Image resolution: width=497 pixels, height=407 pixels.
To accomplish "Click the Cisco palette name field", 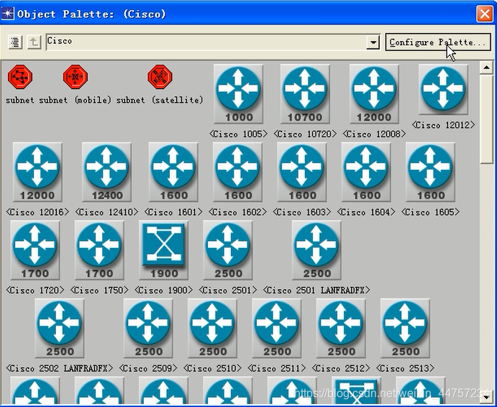I will (206, 42).
